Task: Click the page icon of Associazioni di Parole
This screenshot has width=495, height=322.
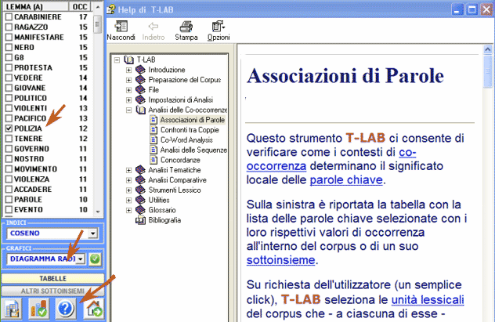Action: (154, 120)
